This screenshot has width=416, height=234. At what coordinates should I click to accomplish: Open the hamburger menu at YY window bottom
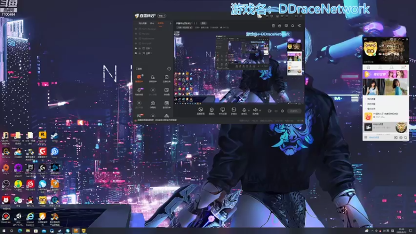click(366, 137)
